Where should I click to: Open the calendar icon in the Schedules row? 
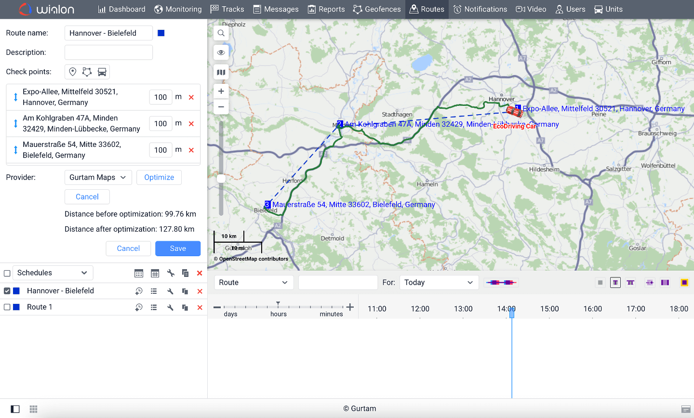pos(139,273)
